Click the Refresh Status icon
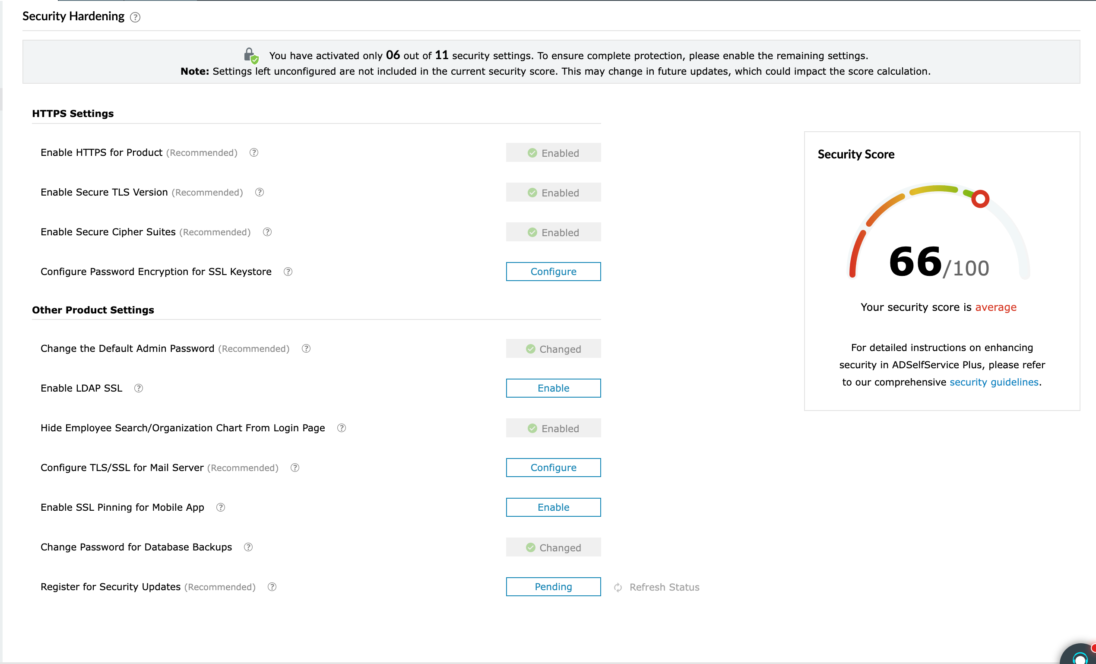The image size is (1096, 664). click(618, 587)
